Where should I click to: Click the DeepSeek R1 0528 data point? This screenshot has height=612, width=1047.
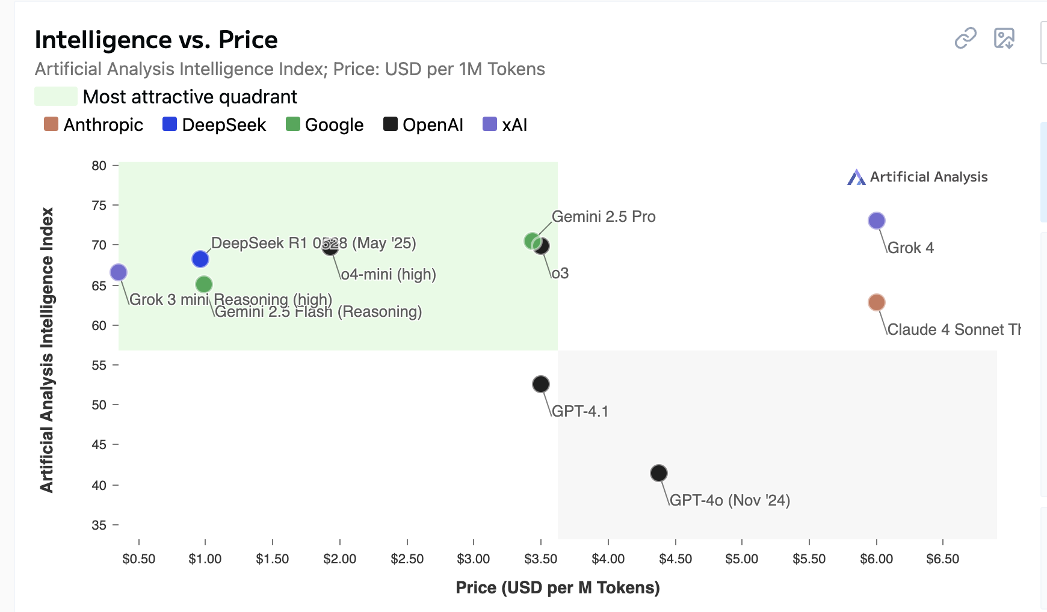click(x=200, y=259)
